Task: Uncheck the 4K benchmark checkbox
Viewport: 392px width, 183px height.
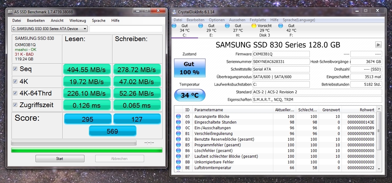Action: coord(15,81)
